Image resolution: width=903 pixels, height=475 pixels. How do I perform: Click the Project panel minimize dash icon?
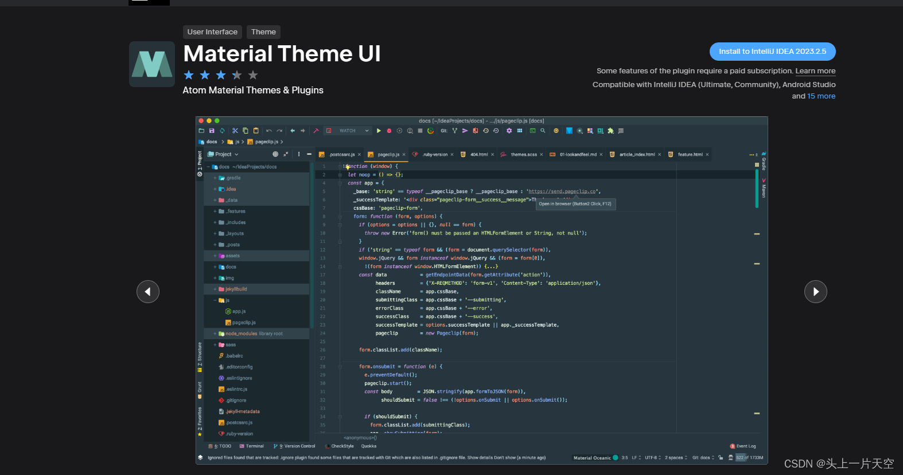pyautogui.click(x=309, y=154)
